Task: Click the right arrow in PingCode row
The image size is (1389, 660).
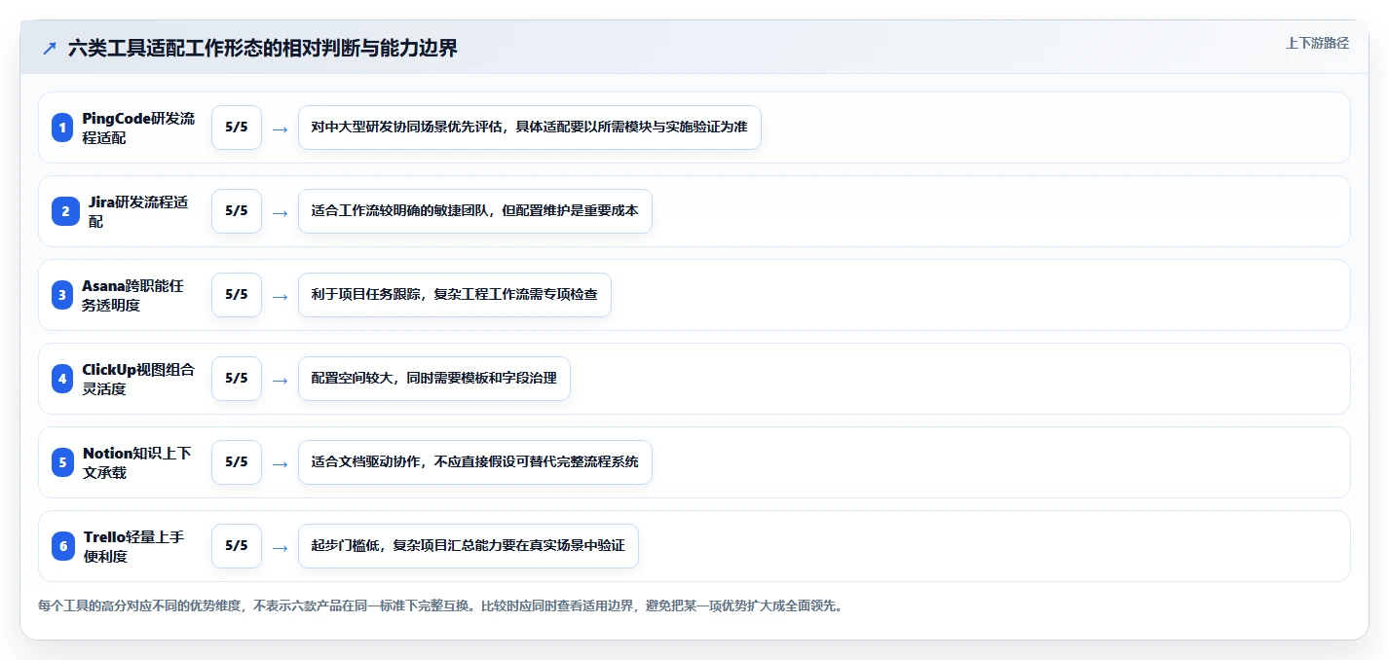Action: click(280, 128)
